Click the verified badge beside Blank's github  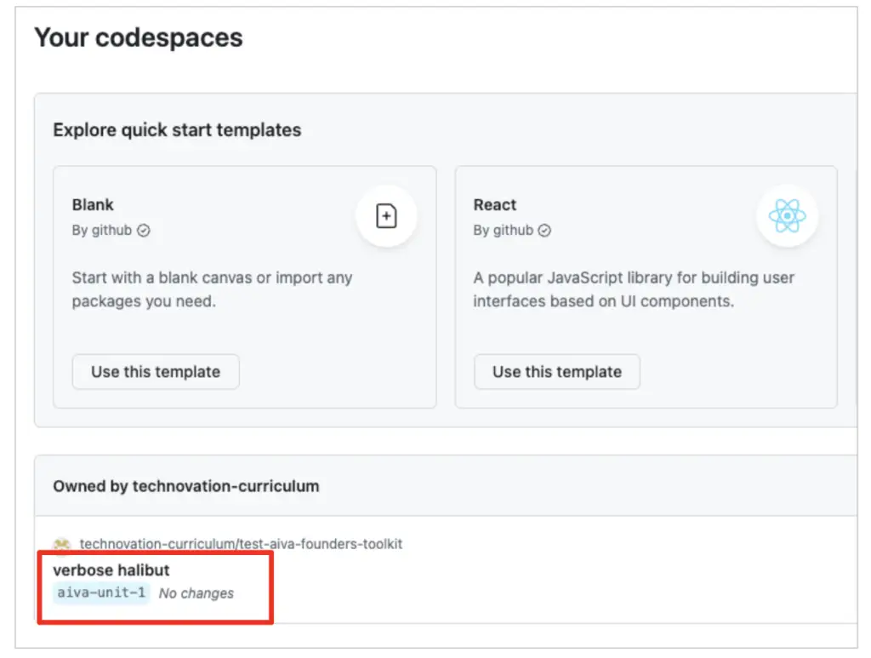143,231
